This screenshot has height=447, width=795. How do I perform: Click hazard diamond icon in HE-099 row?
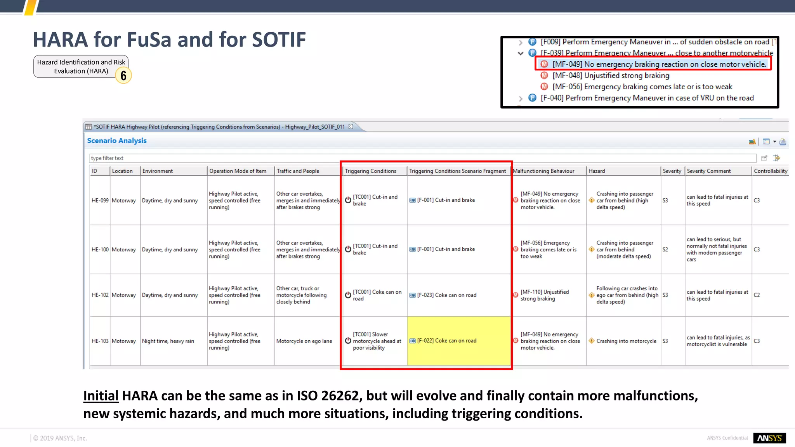click(591, 200)
